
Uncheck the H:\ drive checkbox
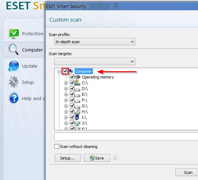72,112
